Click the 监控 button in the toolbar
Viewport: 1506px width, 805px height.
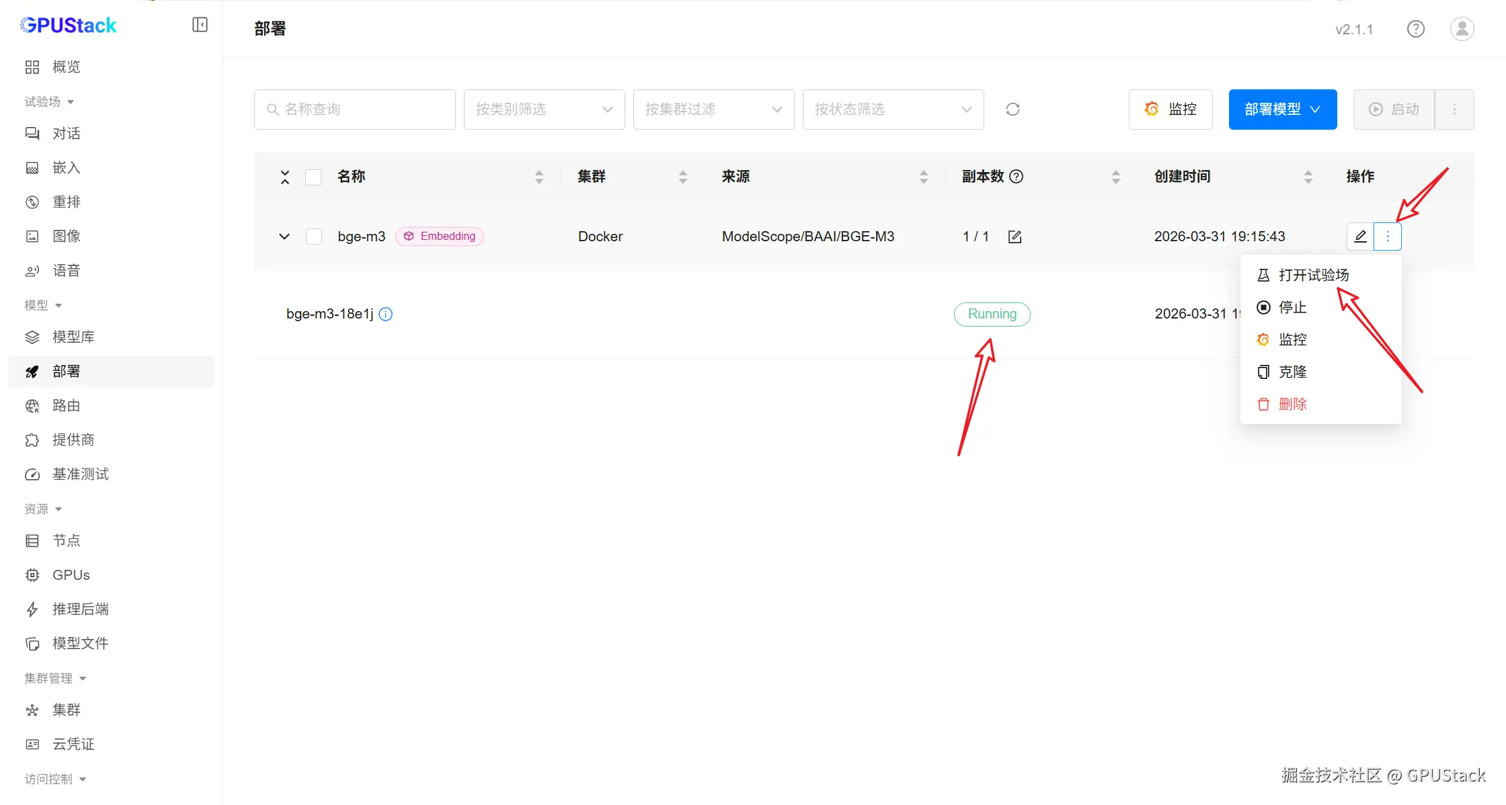[x=1170, y=109]
